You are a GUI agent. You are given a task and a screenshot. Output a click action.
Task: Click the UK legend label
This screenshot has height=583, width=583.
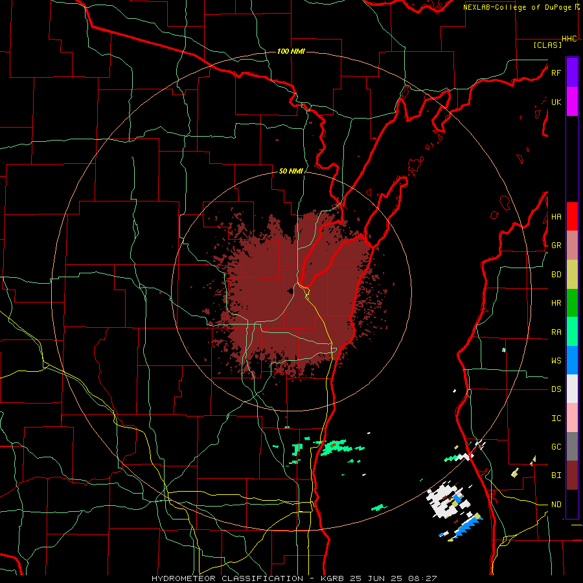(x=556, y=102)
